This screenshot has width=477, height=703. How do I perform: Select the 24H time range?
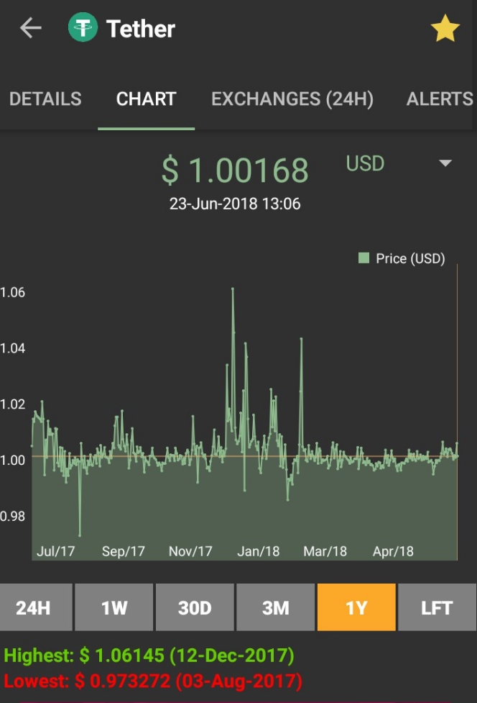pos(34,608)
